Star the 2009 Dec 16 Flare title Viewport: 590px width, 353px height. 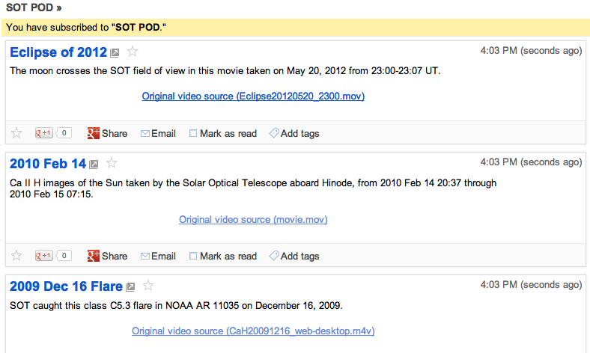click(x=148, y=285)
